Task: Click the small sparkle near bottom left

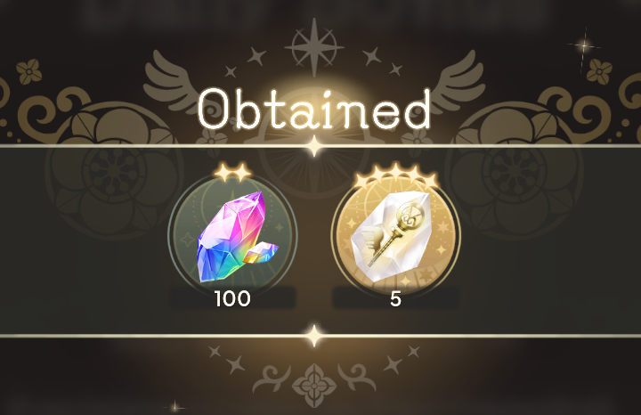Action: [175, 407]
